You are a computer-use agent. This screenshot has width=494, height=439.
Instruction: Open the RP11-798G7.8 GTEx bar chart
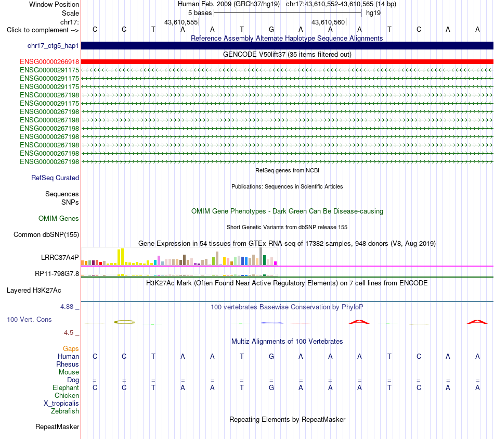coord(179,275)
